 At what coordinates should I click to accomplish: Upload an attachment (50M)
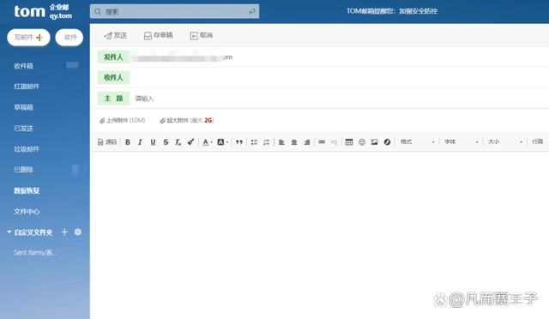[122, 120]
